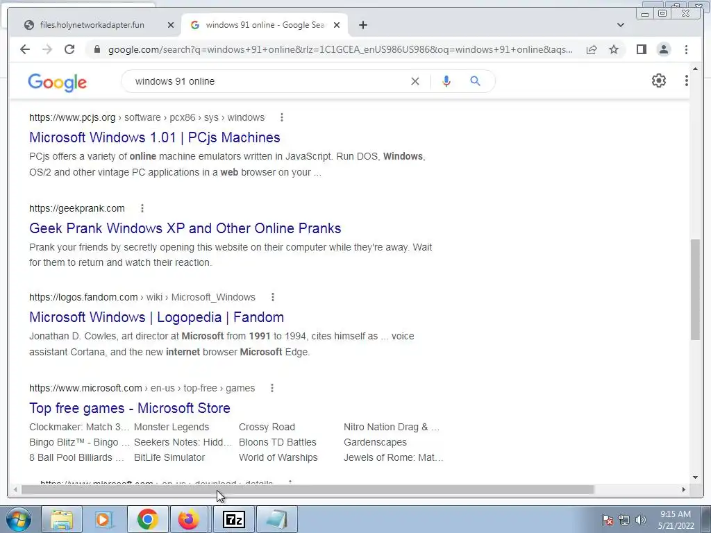Click the Monster Legends sitelink
Viewport: 711px width, 533px height.
coord(172,427)
